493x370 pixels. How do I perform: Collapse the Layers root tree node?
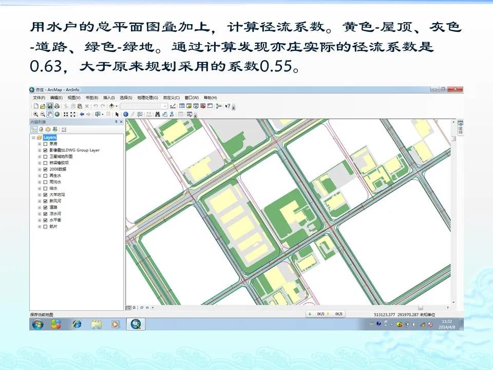33,138
